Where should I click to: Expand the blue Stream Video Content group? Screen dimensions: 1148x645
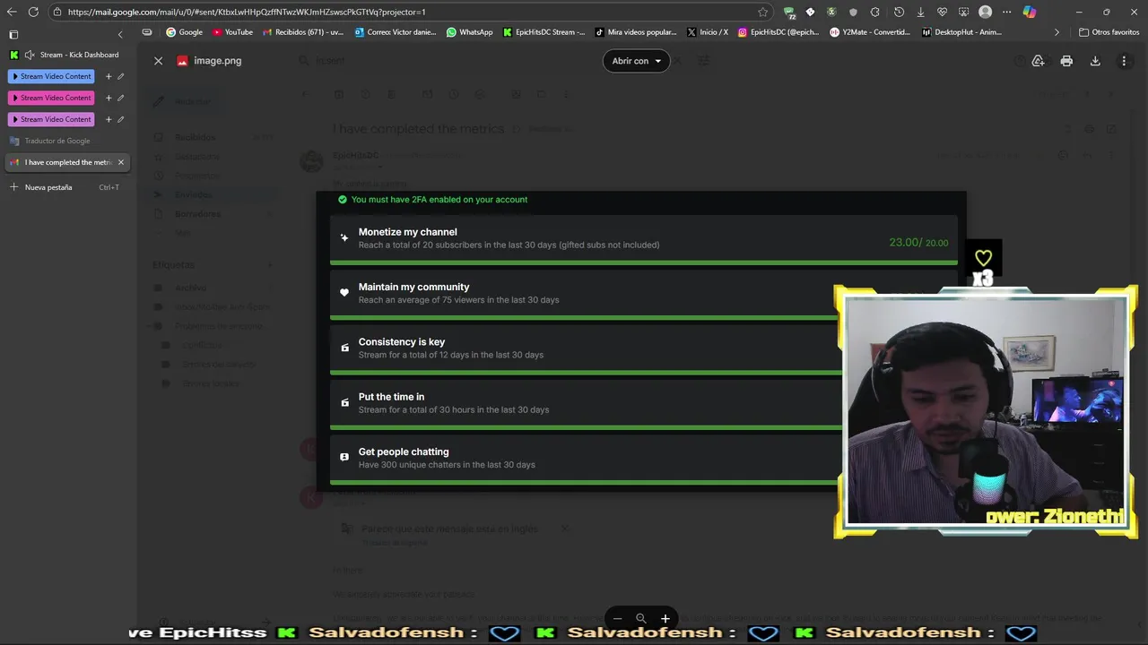point(51,76)
